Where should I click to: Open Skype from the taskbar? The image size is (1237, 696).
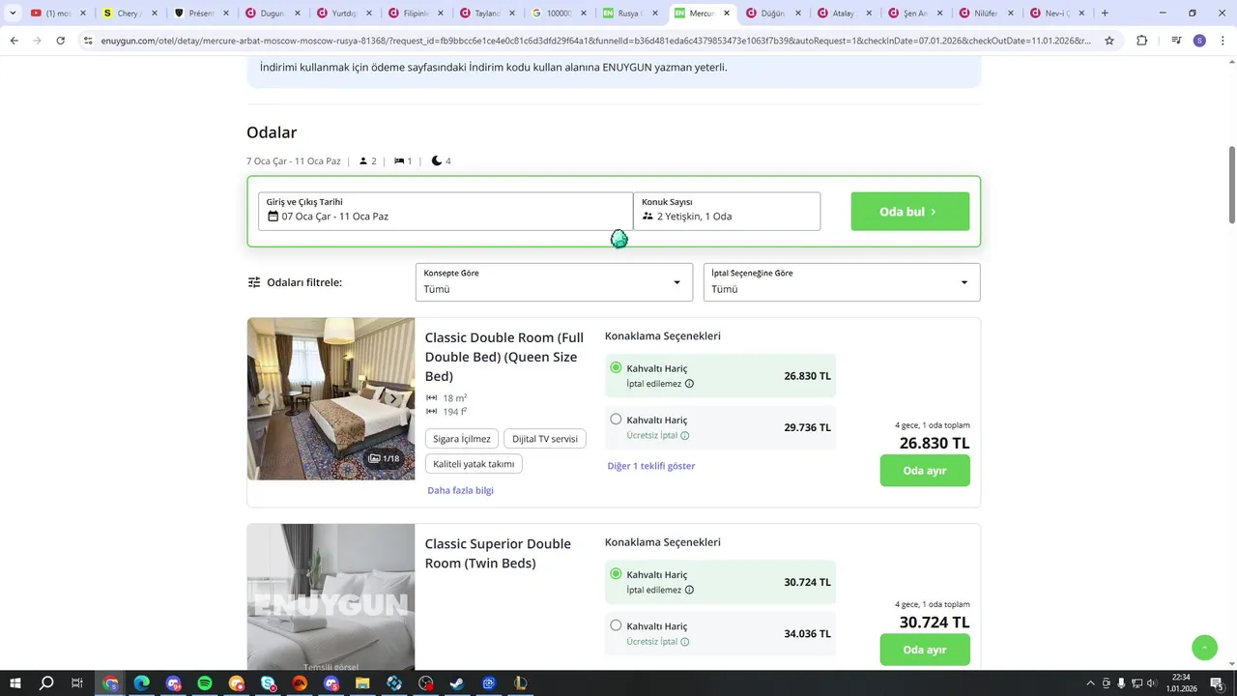click(268, 683)
